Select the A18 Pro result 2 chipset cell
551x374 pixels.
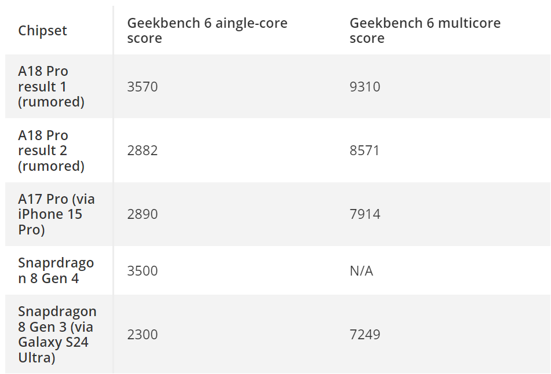coord(51,151)
